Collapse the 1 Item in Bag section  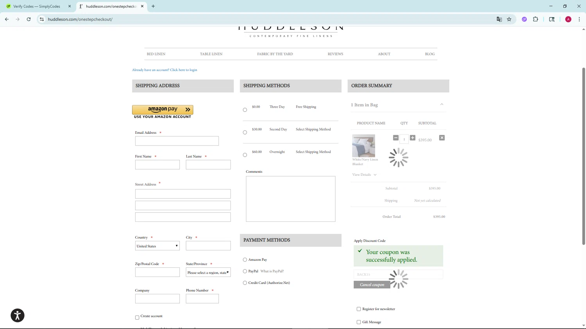[442, 104]
